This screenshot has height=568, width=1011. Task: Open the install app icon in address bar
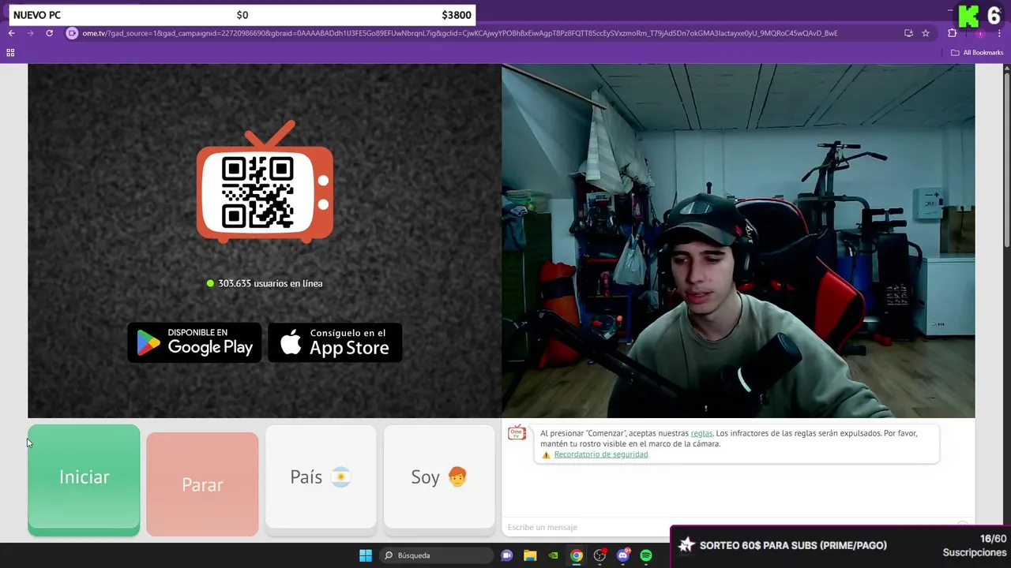point(908,33)
